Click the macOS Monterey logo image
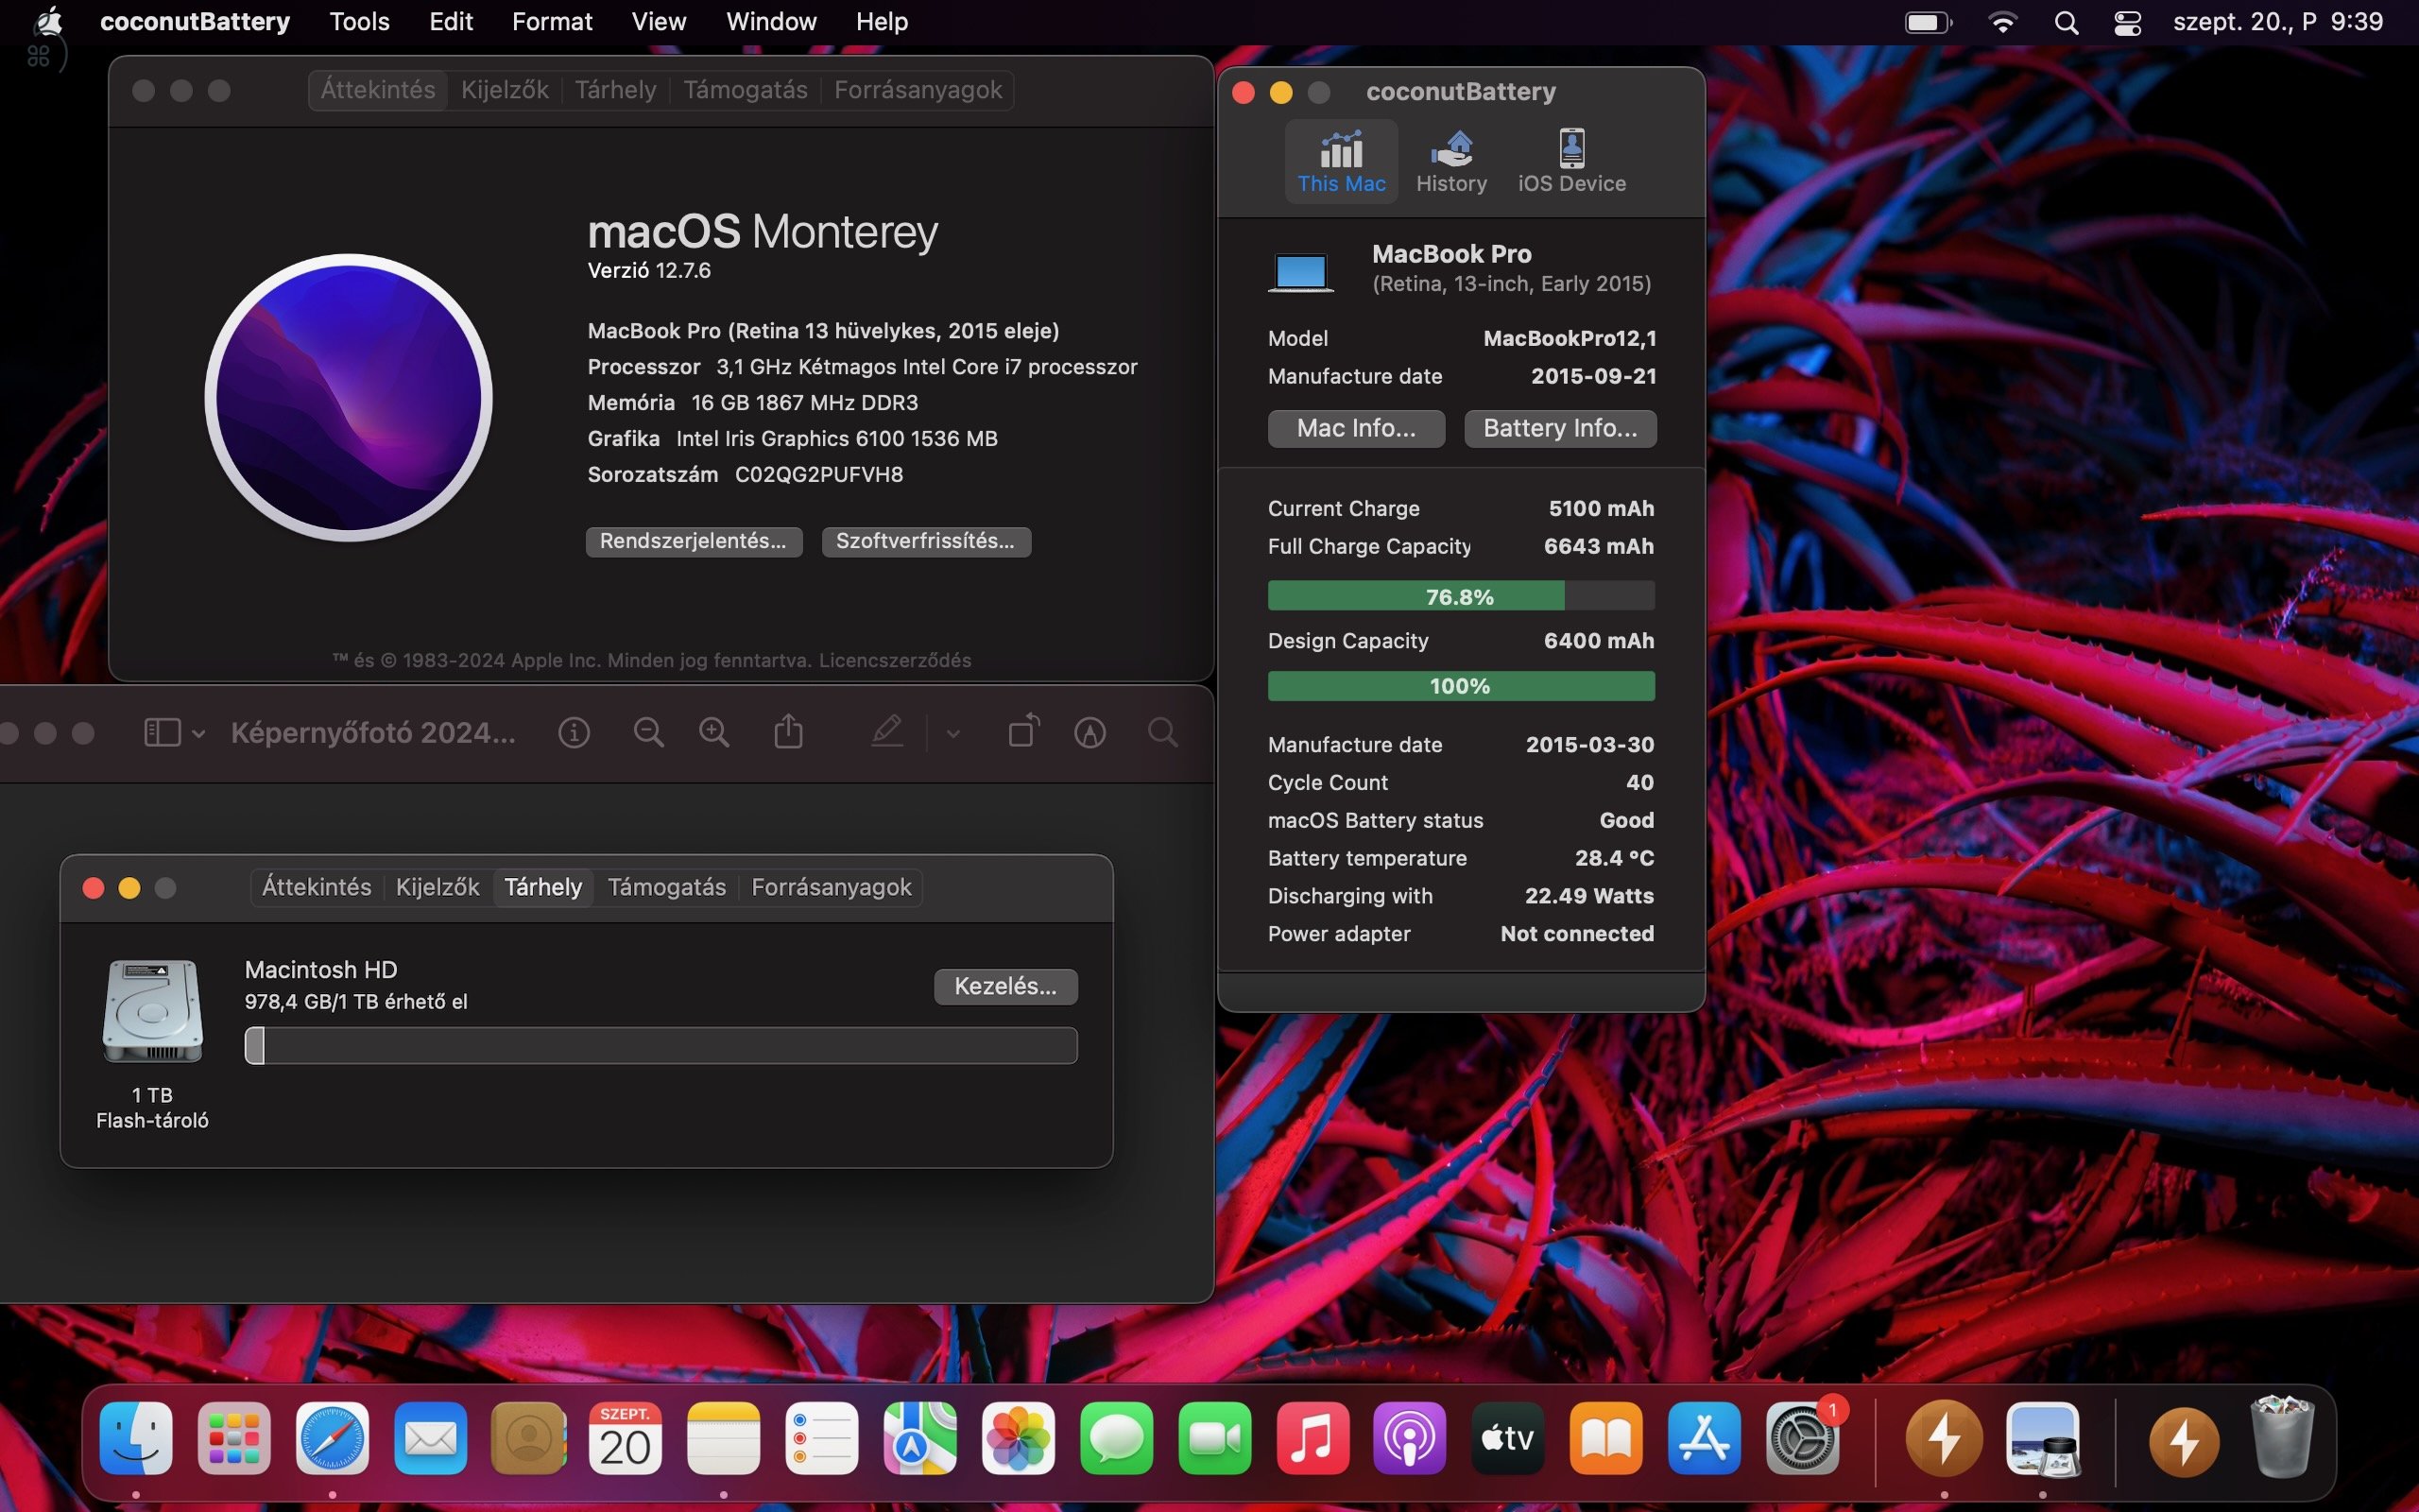 click(x=348, y=398)
